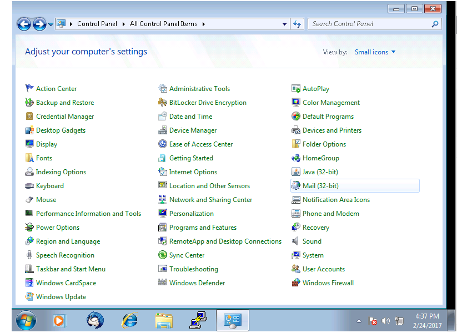Viewport: 472px width, 333px height.
Task: Open the Troubleshooting link
Action: coord(194,269)
